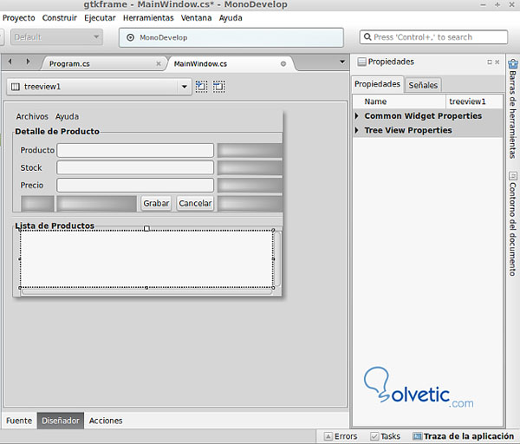520x444 pixels.
Task: Click inside the treeview1 list area
Action: click(146, 258)
